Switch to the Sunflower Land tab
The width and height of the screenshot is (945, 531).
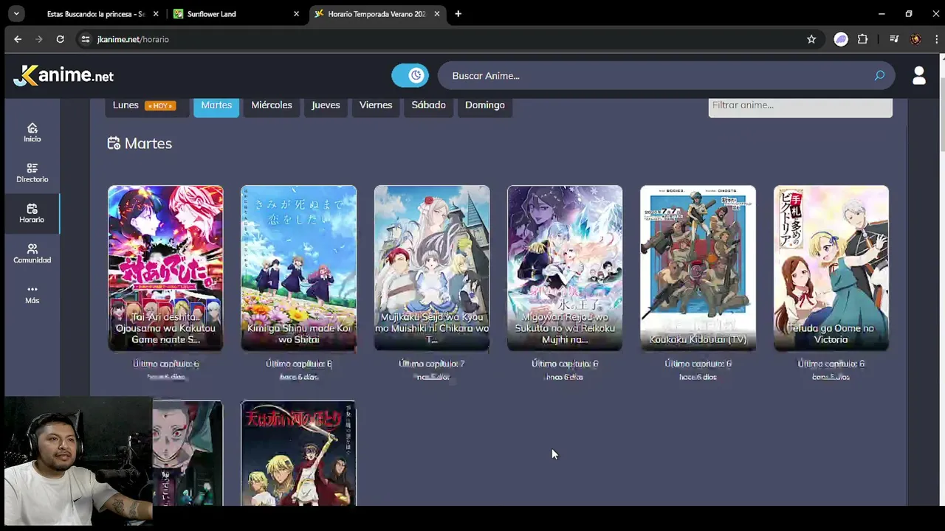[237, 14]
